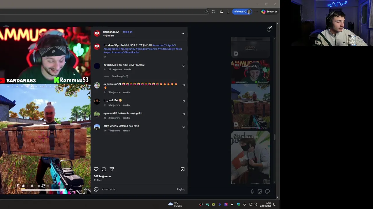Reply to eray_yrteri5's comment
Image resolution: width=373 pixels, height=209 pixels.
pyautogui.click(x=126, y=131)
